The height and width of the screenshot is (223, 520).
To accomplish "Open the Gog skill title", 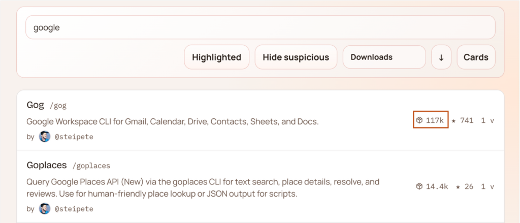I will click(35, 105).
